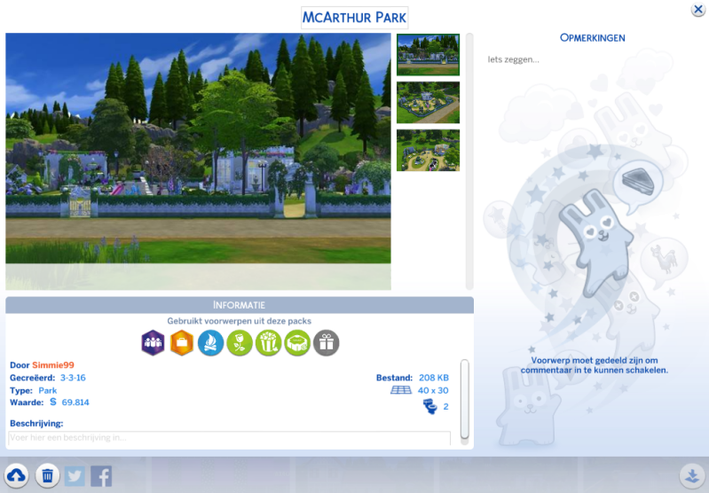This screenshot has width=709, height=493.
Task: Click the Opmerkingen heading
Action: pos(593,38)
